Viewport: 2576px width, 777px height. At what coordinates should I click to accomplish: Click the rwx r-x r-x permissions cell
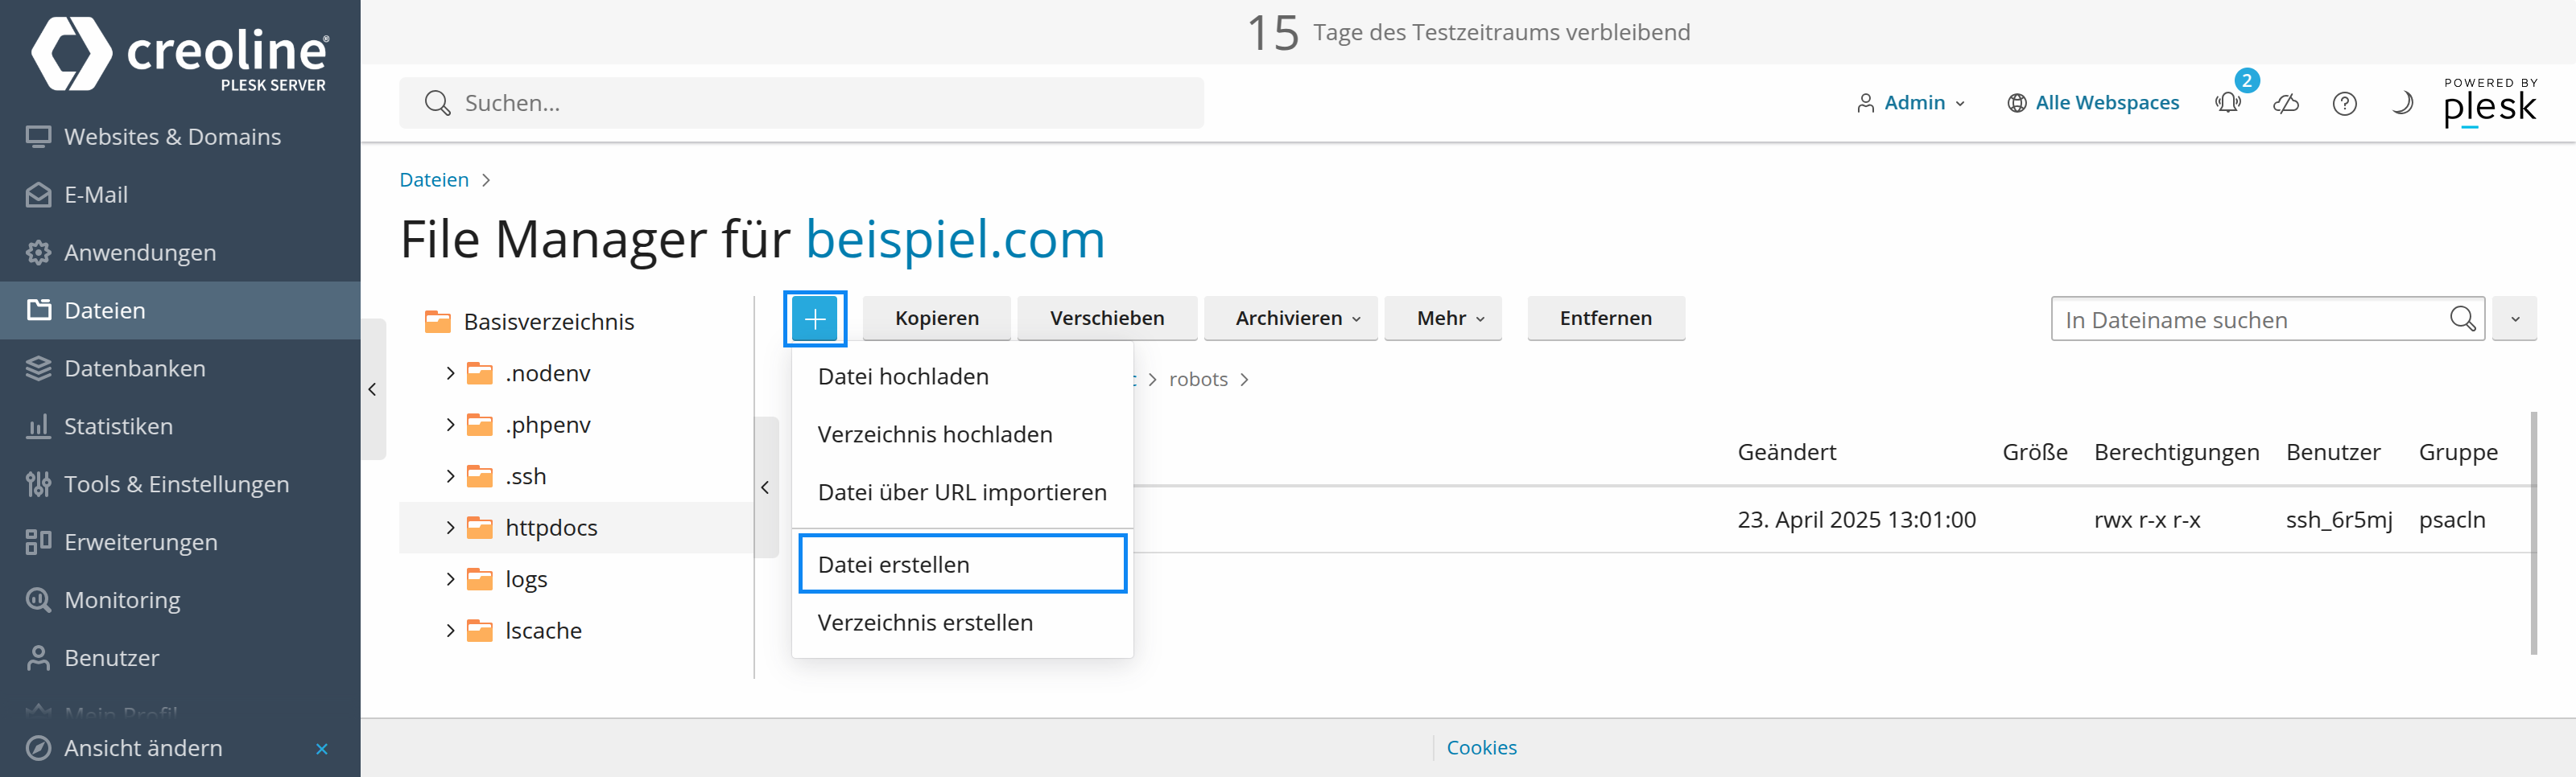pyautogui.click(x=2147, y=520)
